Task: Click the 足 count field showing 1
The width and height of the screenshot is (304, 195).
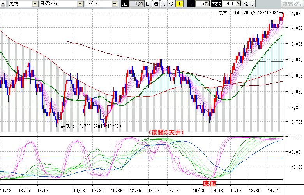Action: [135, 4]
